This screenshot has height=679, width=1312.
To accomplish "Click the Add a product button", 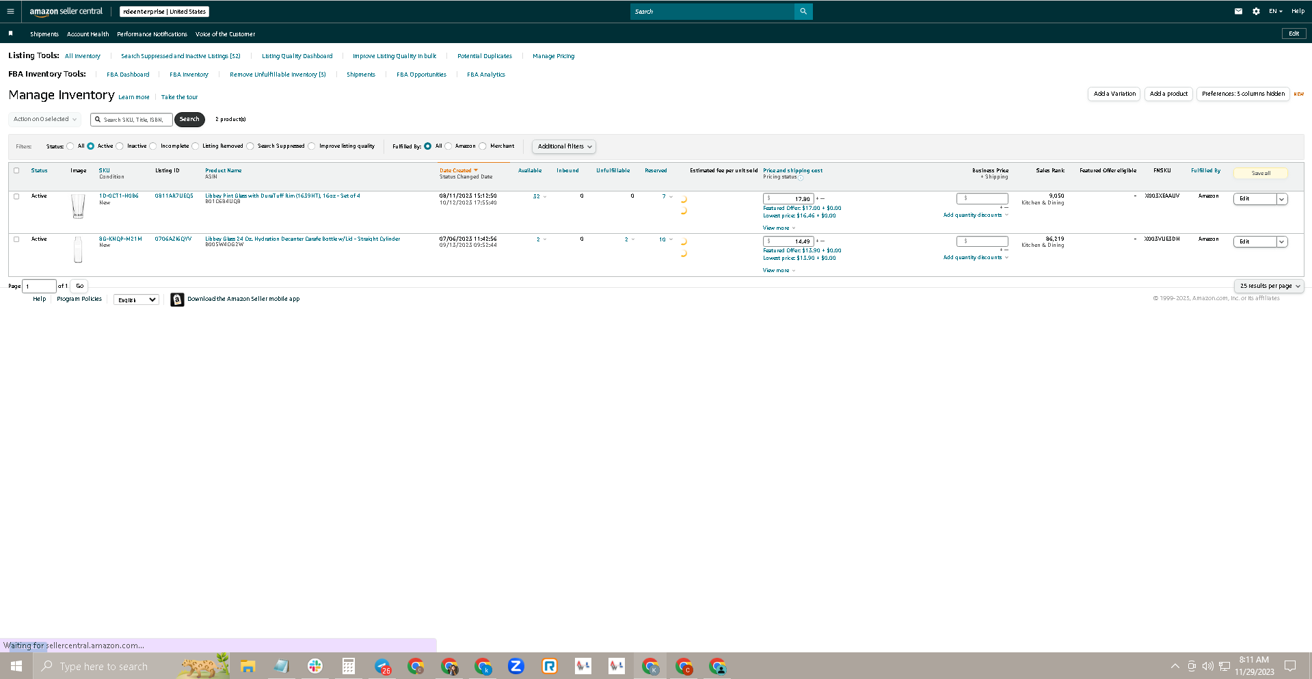I will point(1168,94).
